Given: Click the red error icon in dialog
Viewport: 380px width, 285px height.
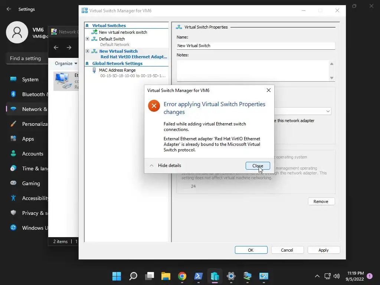Looking at the screenshot, I should pyautogui.click(x=154, y=106).
